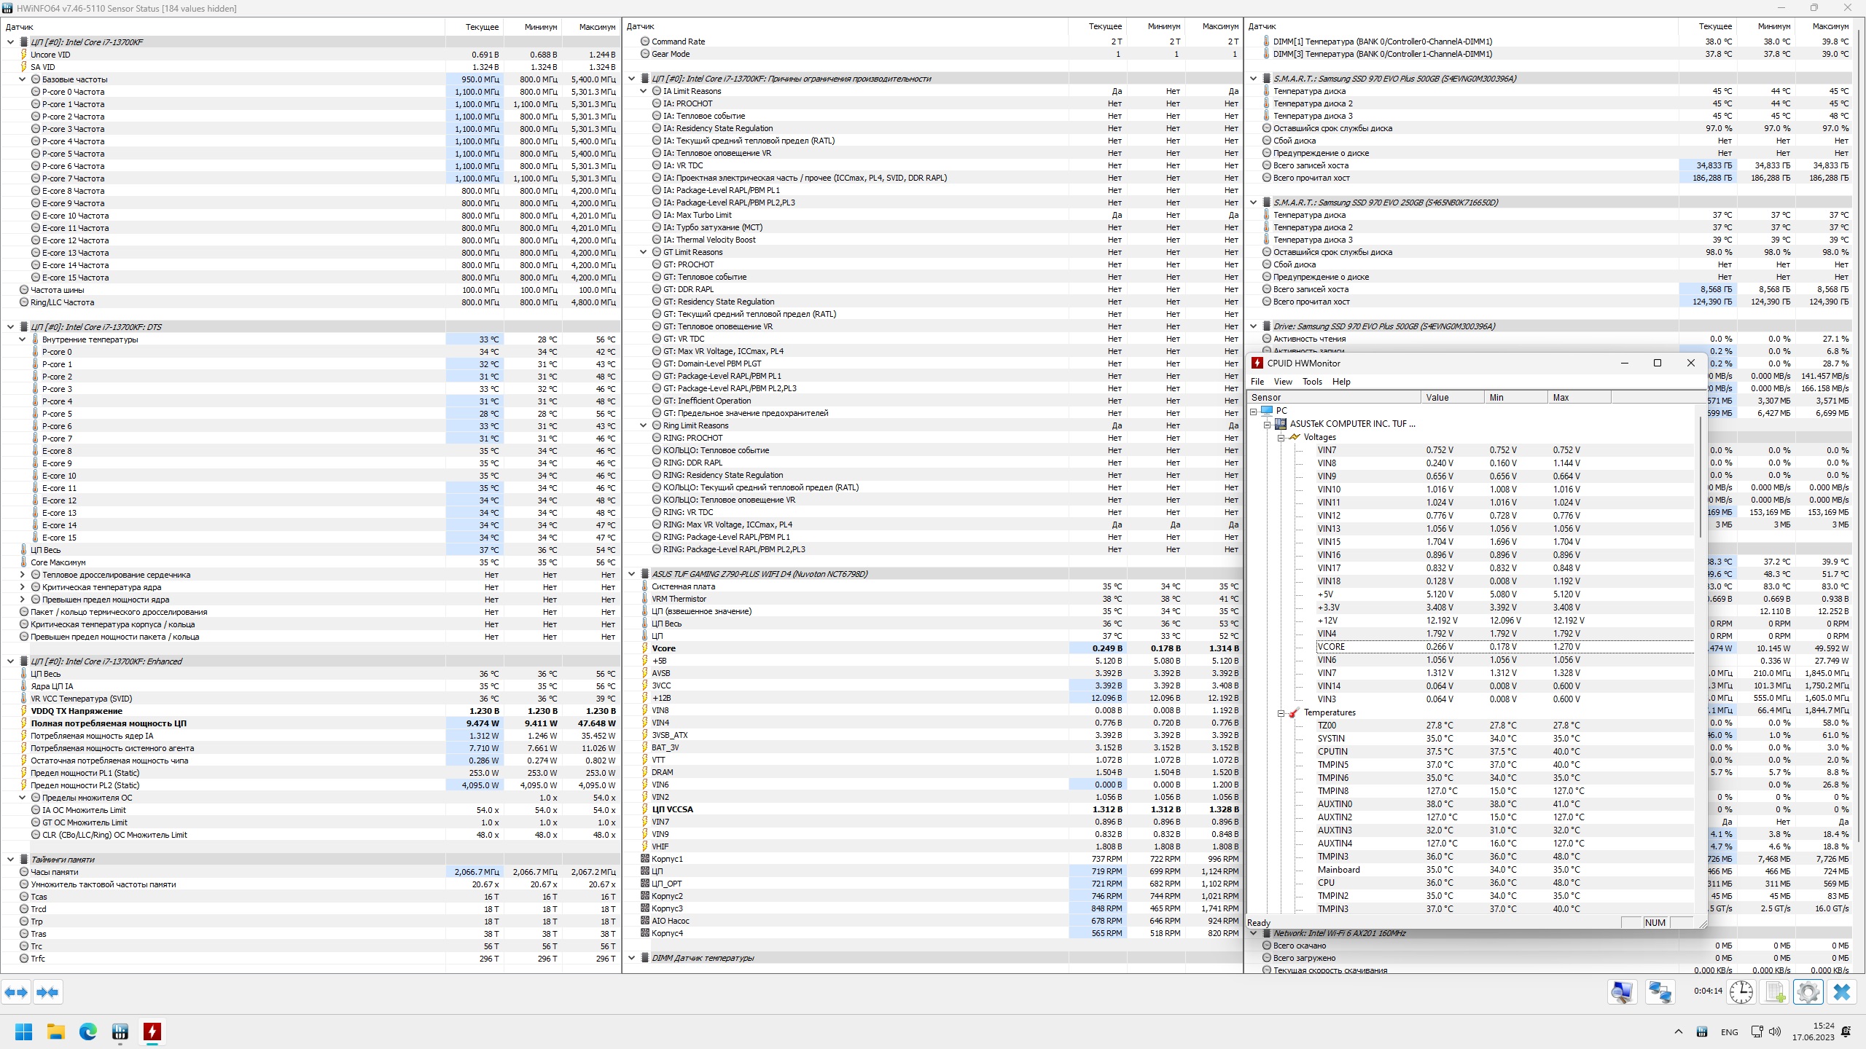Expand Тепловое дросселирование сердечника row
The height and width of the screenshot is (1049, 1866).
[23, 575]
